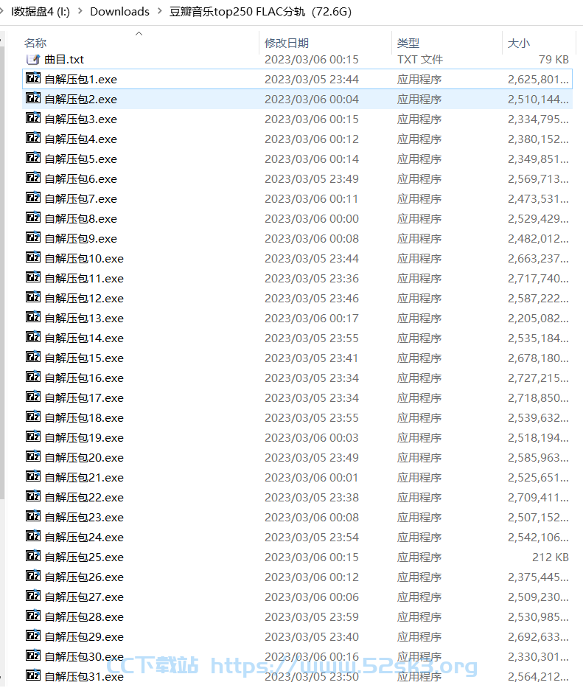Screen dimensions: 583x688
Task: Click the 曲目.txt file icon
Action: click(33, 59)
